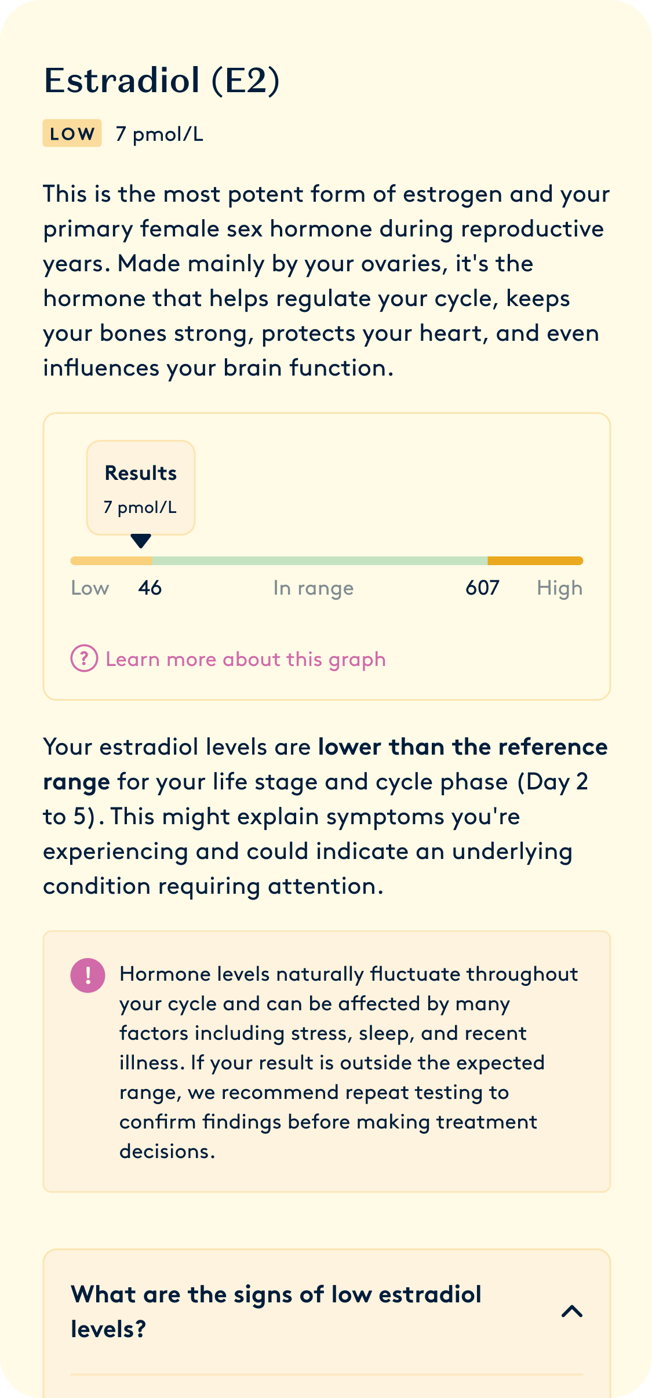652x1398 pixels.
Task: Open Learn more about this graph
Action: pyautogui.click(x=245, y=658)
